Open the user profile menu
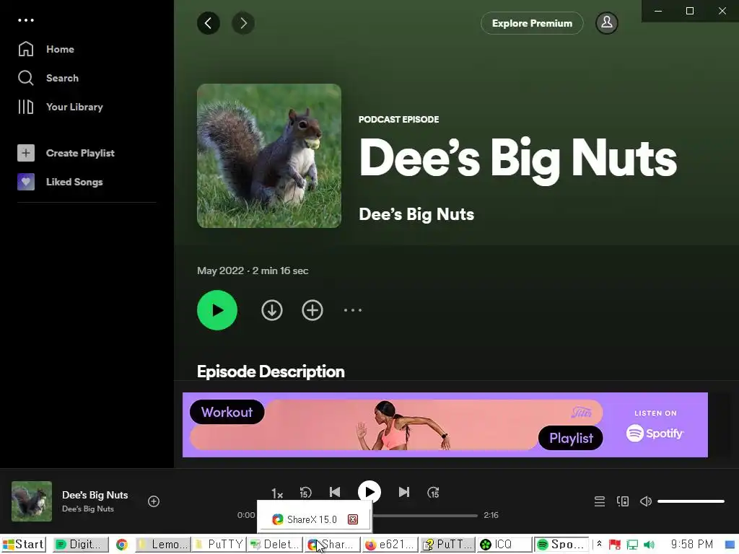739x554 pixels. click(606, 22)
